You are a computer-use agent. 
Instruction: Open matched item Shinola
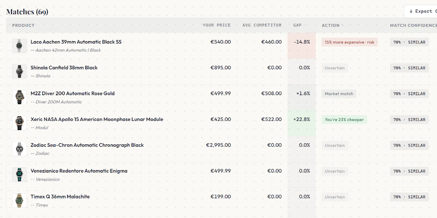(x=43, y=76)
